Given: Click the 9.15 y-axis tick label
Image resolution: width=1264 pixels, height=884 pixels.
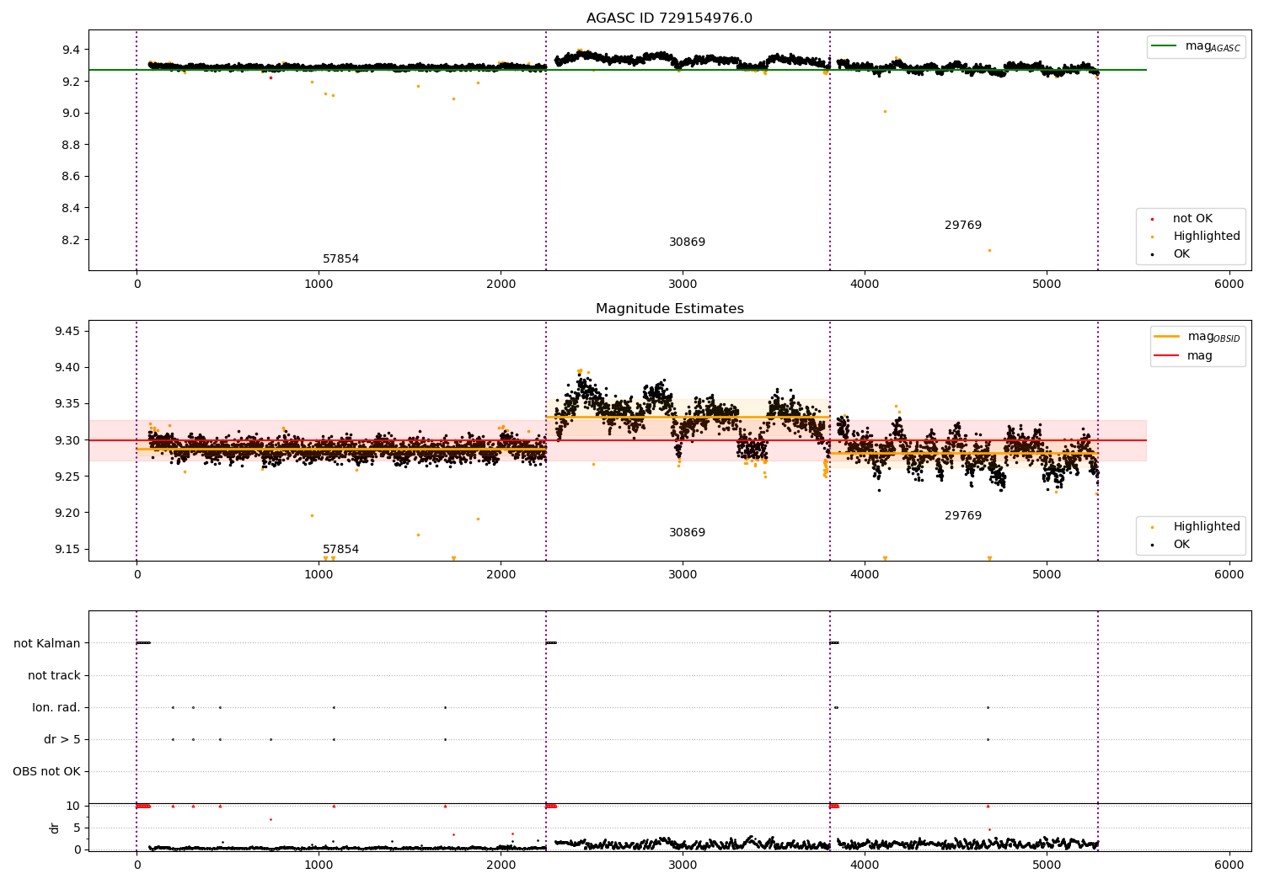Looking at the screenshot, I should (x=67, y=549).
